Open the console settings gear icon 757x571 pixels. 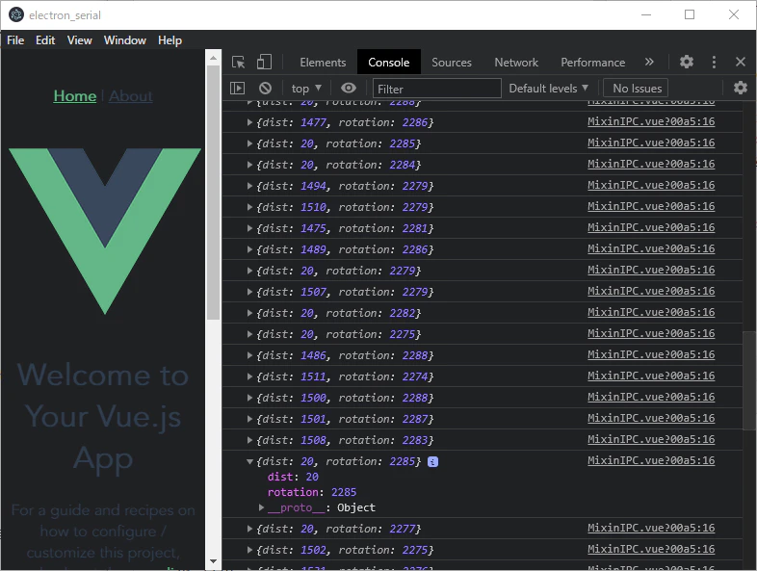(741, 88)
